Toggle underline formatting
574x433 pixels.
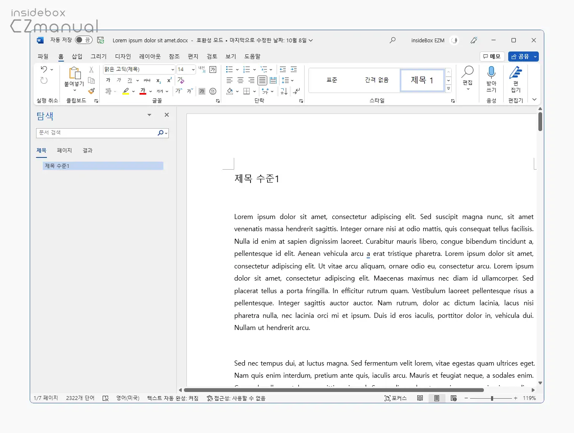click(x=130, y=80)
